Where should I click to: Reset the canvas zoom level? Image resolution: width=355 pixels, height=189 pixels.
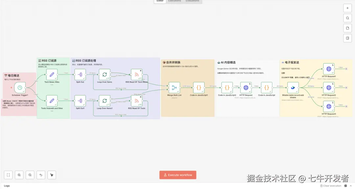tap(41, 175)
